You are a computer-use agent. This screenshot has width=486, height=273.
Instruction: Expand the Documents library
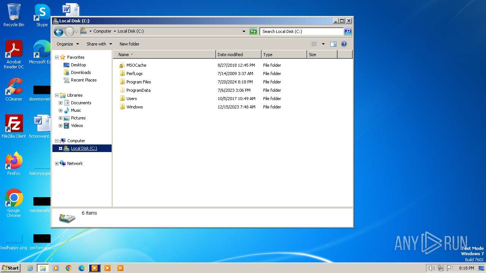tap(60, 103)
